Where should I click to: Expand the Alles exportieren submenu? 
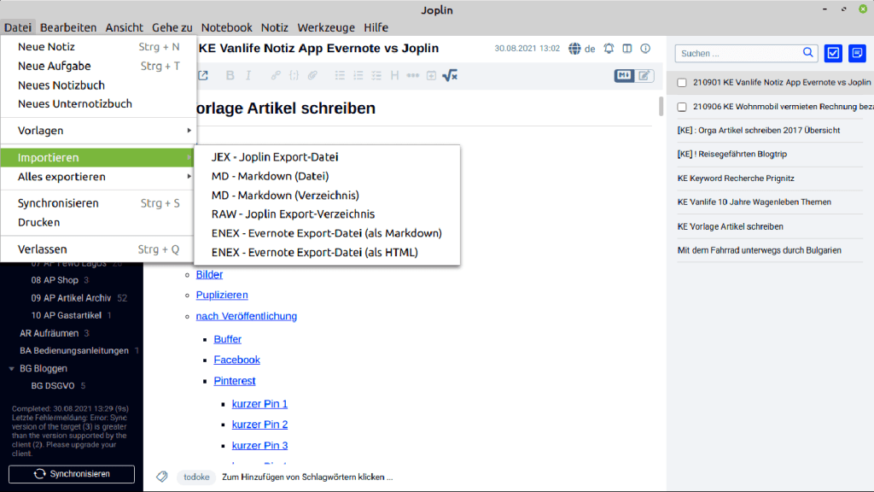tap(98, 177)
